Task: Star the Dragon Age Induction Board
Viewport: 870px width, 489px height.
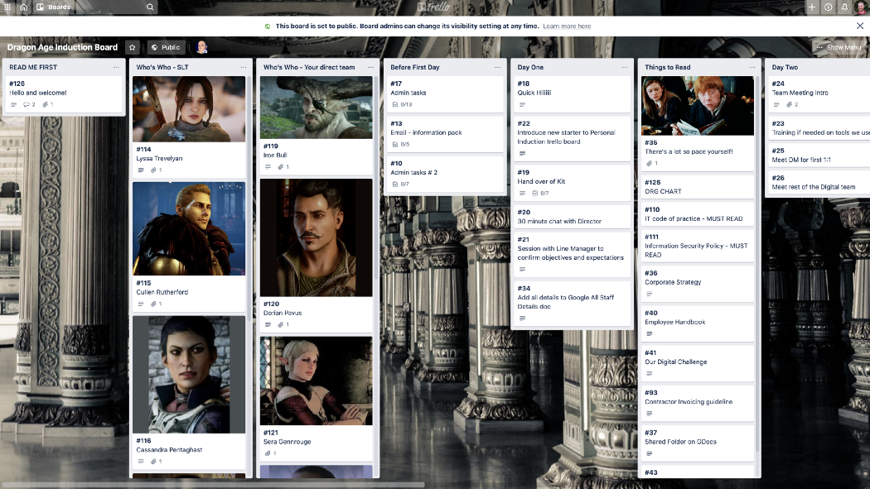Action: [132, 48]
